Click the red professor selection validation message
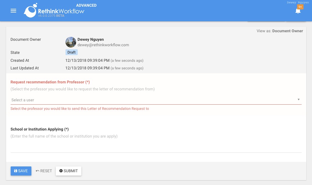This screenshot has height=185, width=312. (x=80, y=109)
